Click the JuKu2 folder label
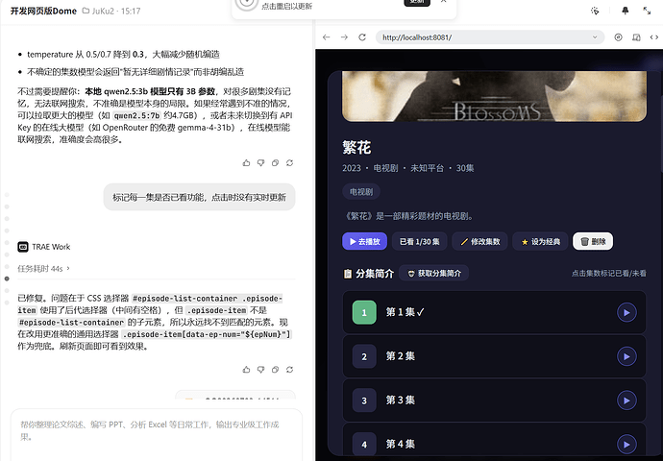The image size is (663, 461). [x=99, y=11]
